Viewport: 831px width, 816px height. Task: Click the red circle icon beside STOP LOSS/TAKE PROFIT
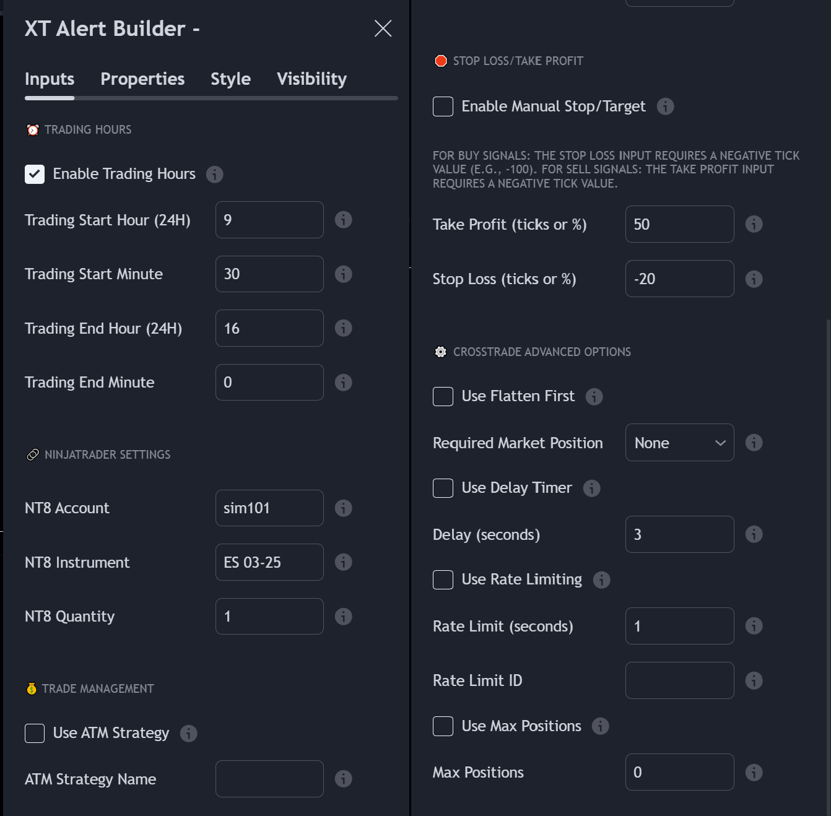click(440, 60)
